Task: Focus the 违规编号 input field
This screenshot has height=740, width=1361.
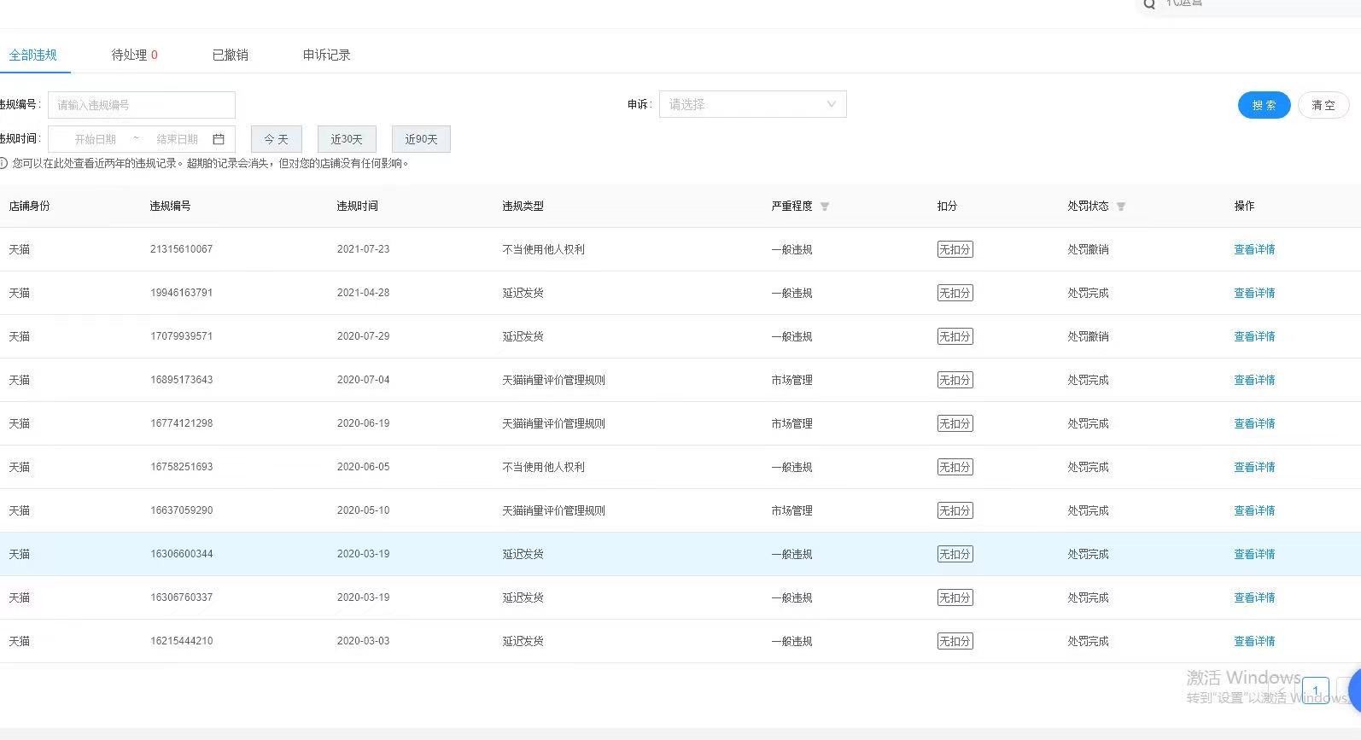Action: tap(141, 105)
